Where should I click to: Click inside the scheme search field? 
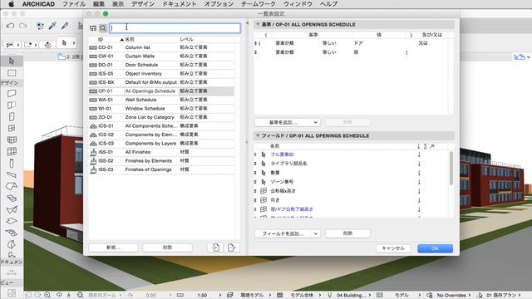click(175, 28)
